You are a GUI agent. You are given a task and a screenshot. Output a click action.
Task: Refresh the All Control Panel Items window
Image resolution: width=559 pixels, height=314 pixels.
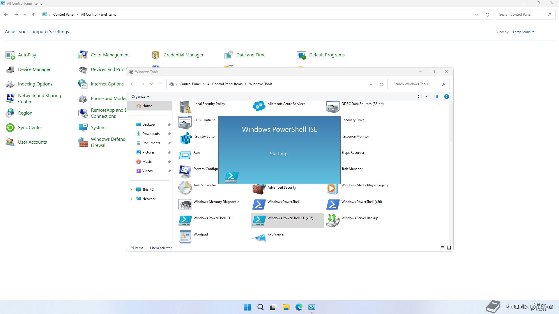[487, 15]
